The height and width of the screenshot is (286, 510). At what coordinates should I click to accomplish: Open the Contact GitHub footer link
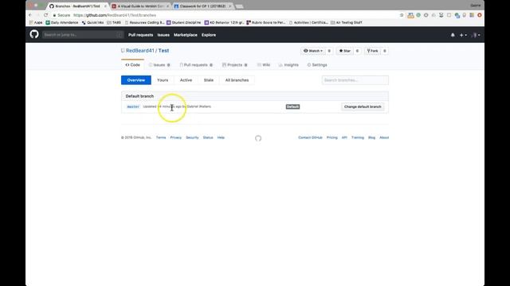[x=310, y=137]
